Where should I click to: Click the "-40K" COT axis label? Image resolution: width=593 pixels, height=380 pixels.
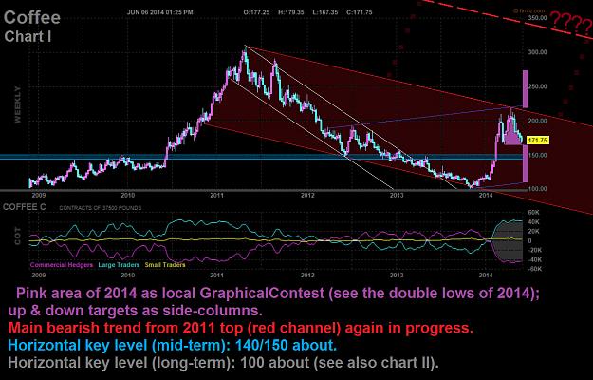click(535, 259)
